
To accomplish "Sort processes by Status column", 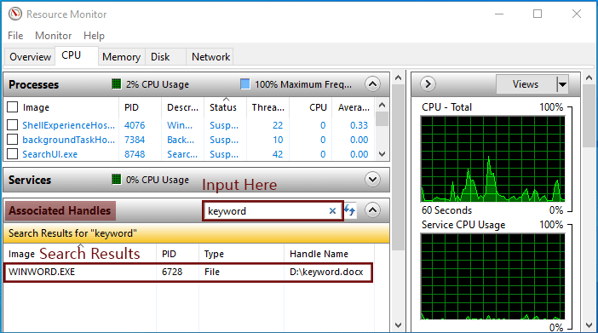I will click(x=225, y=107).
